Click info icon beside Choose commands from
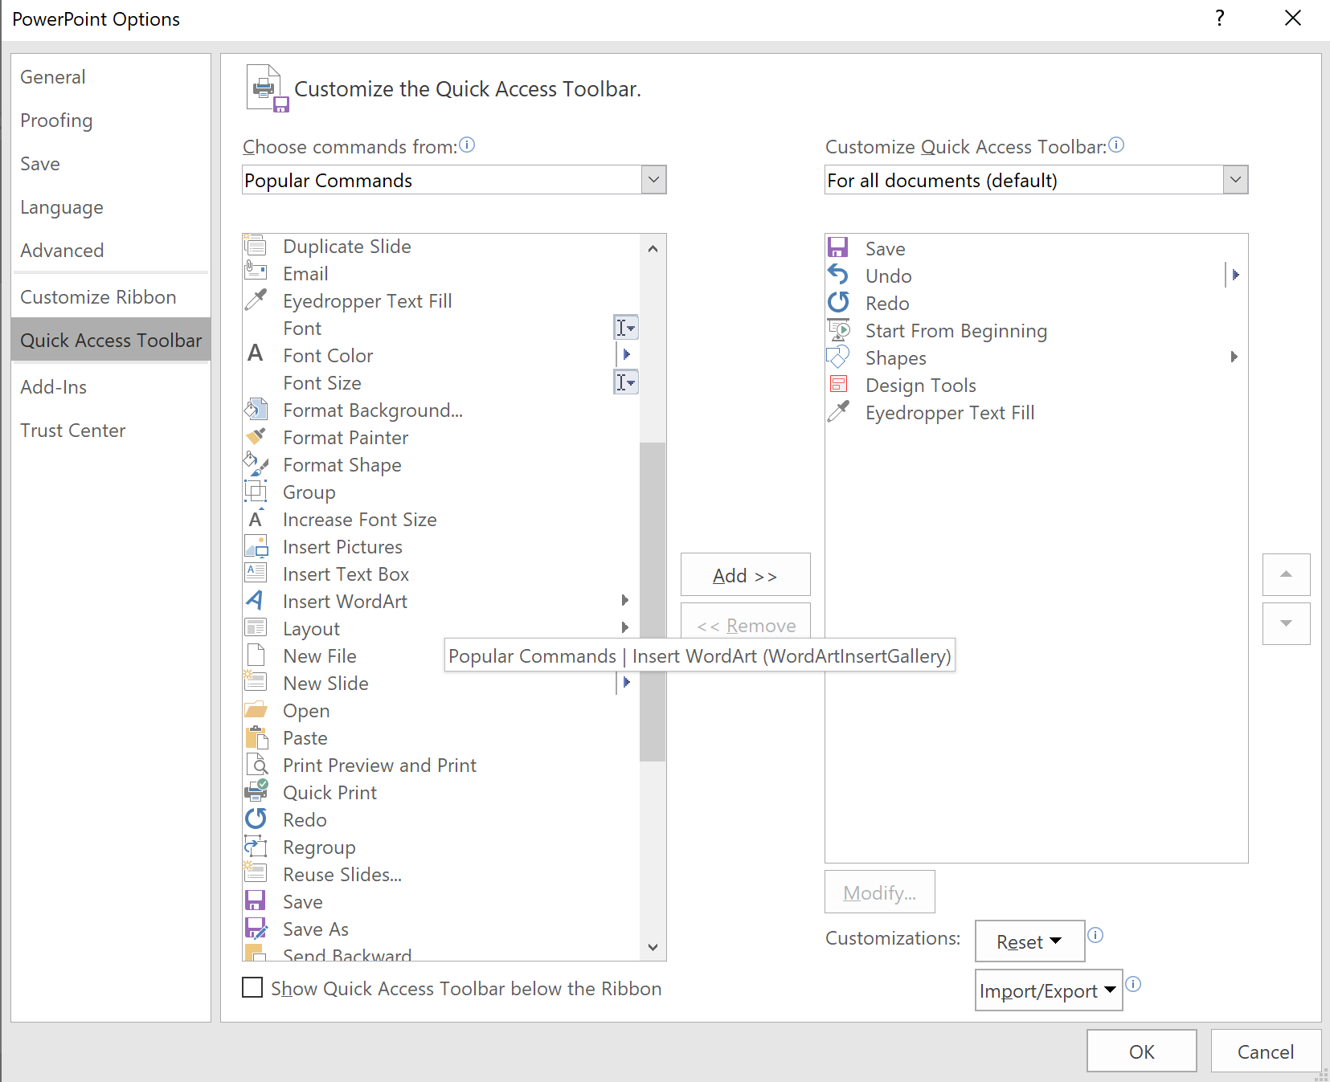 [x=467, y=145]
